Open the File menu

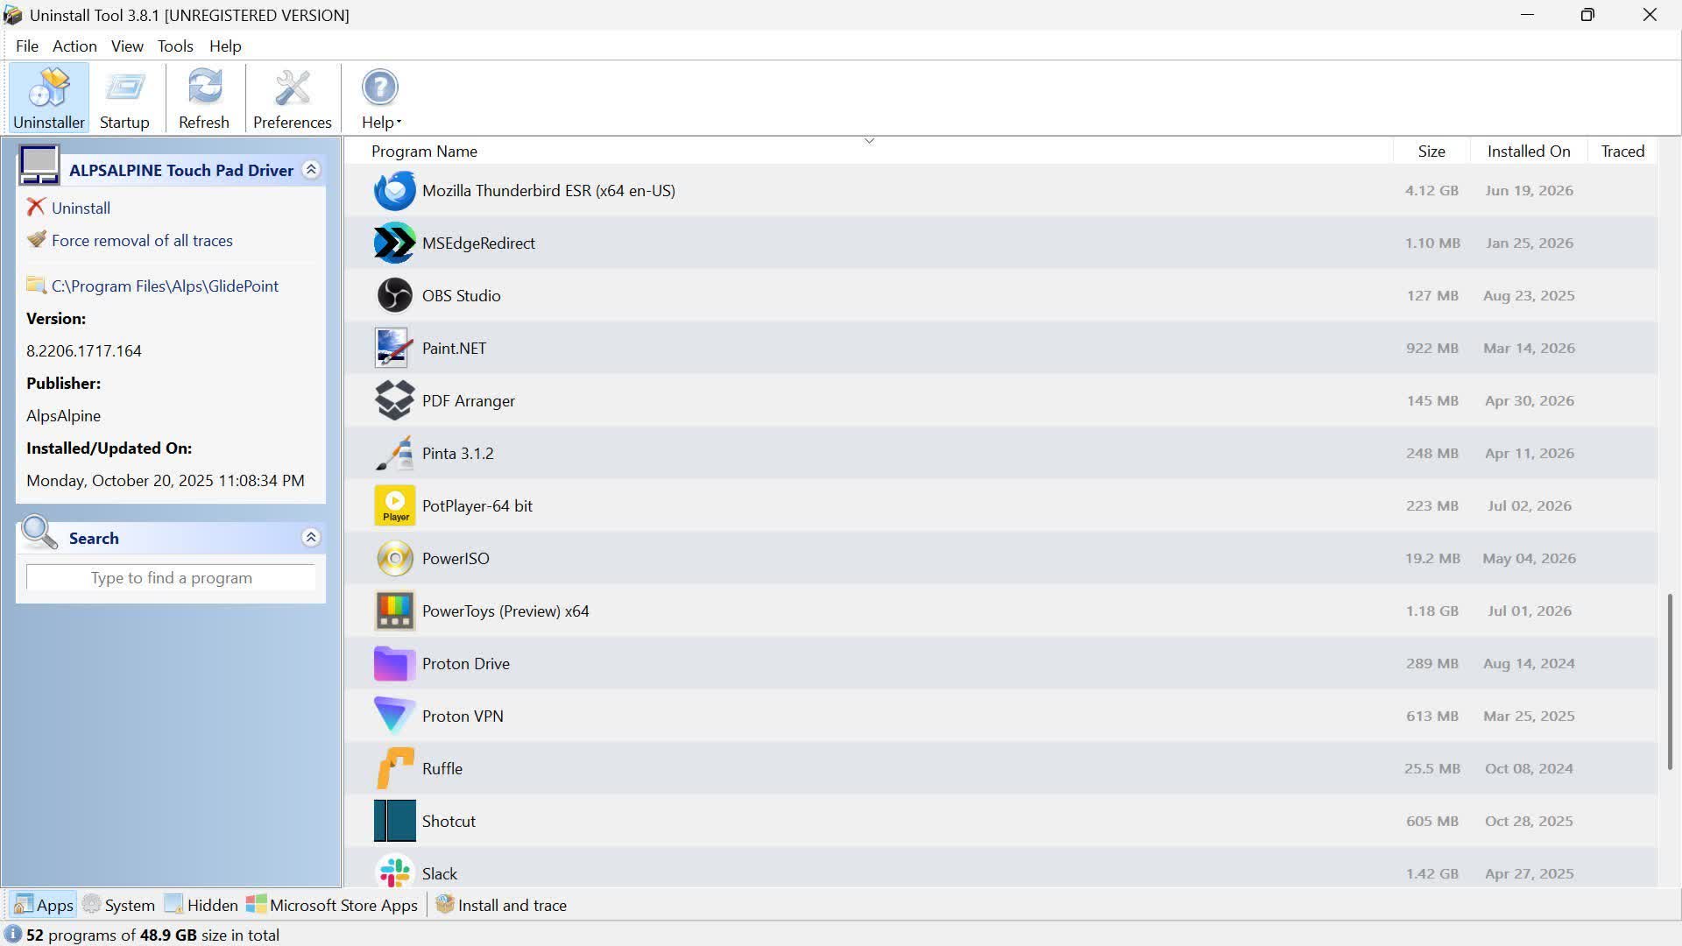(27, 46)
